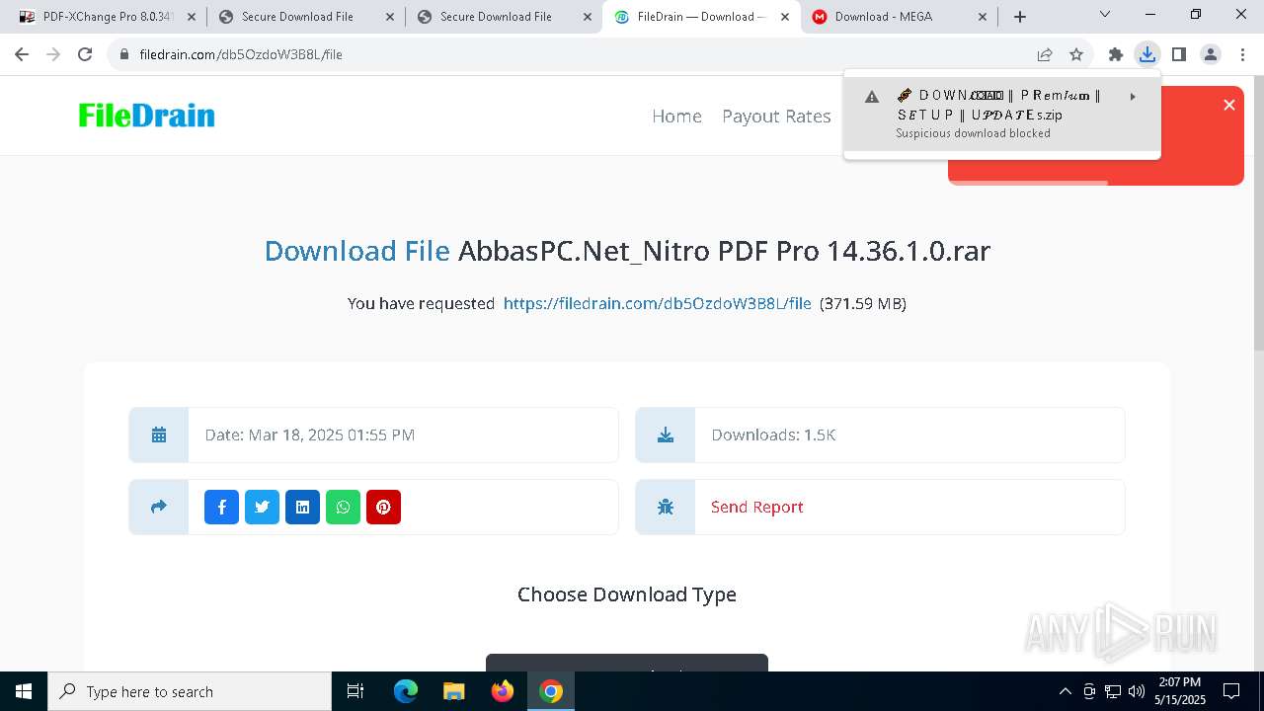The height and width of the screenshot is (711, 1264).
Task: Click the Downloads: 1.5K text
Action: coord(773,434)
